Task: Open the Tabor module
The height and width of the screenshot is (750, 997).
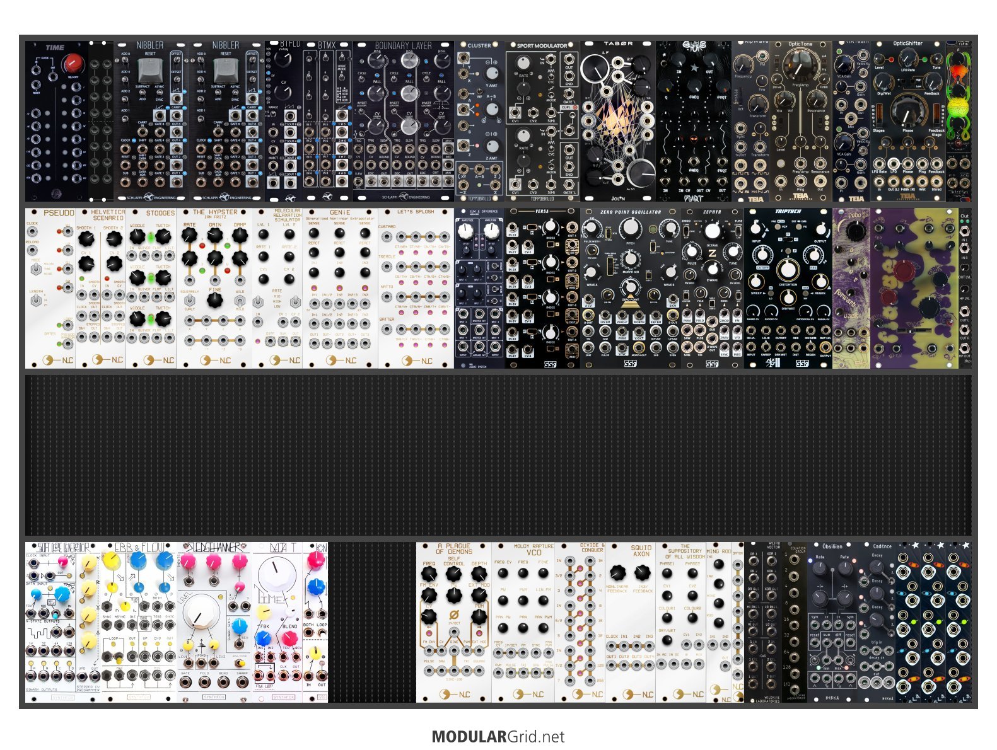Action: (x=618, y=121)
